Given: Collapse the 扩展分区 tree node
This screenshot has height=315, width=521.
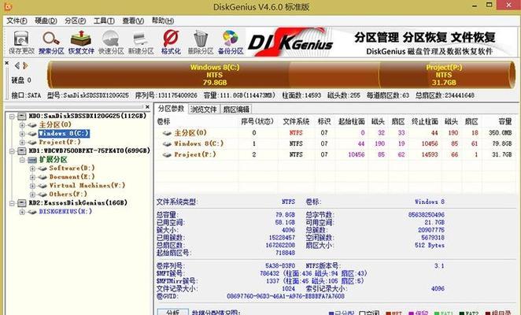Looking at the screenshot, I should [22, 160].
